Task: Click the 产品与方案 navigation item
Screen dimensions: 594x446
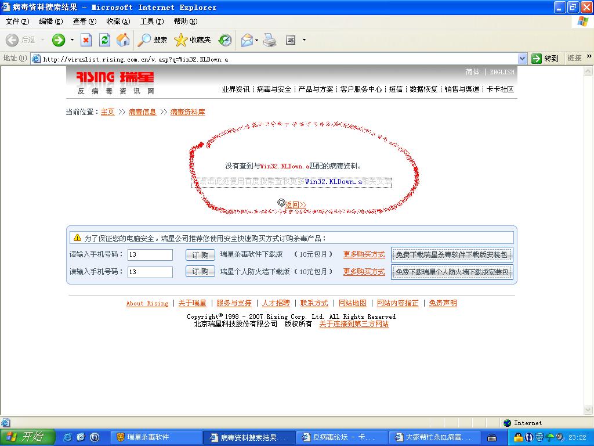Action: (x=316, y=89)
